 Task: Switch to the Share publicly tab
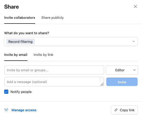(x=52, y=17)
